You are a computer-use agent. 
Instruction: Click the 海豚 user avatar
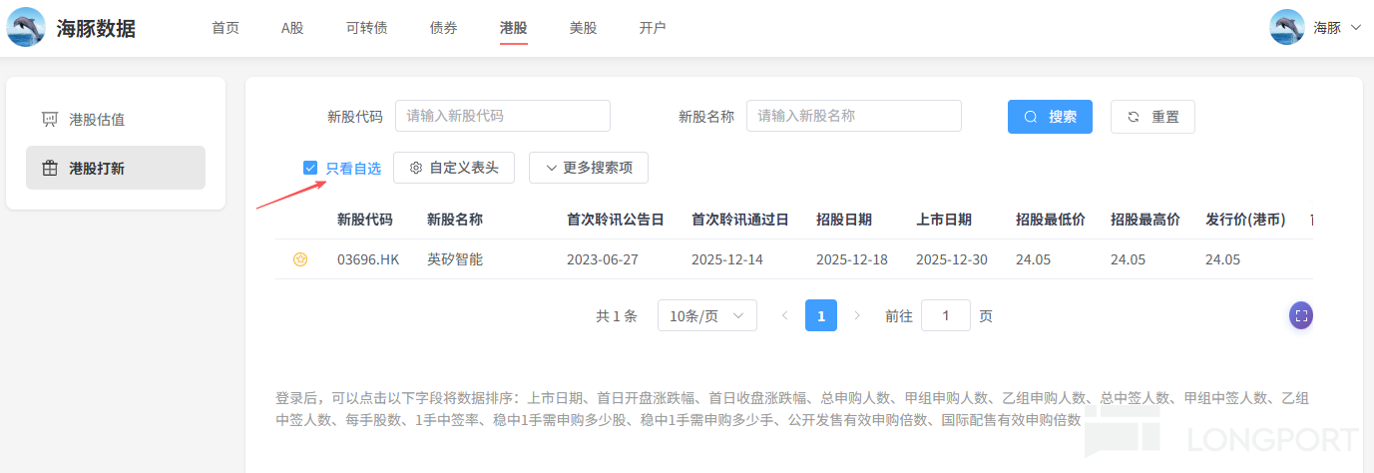[1287, 27]
